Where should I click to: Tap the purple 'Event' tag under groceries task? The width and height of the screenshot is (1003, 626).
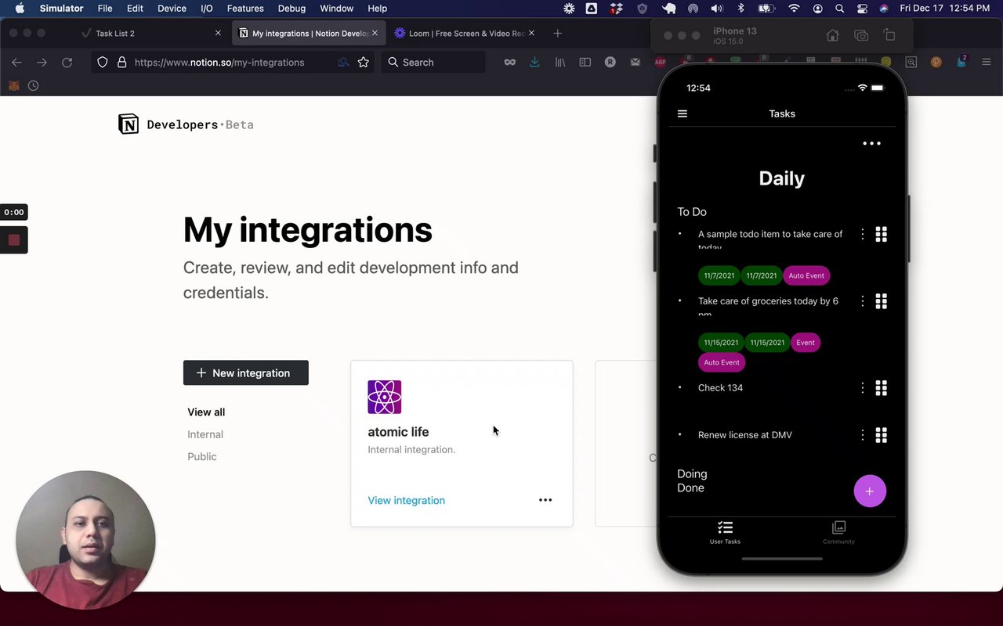[806, 342]
